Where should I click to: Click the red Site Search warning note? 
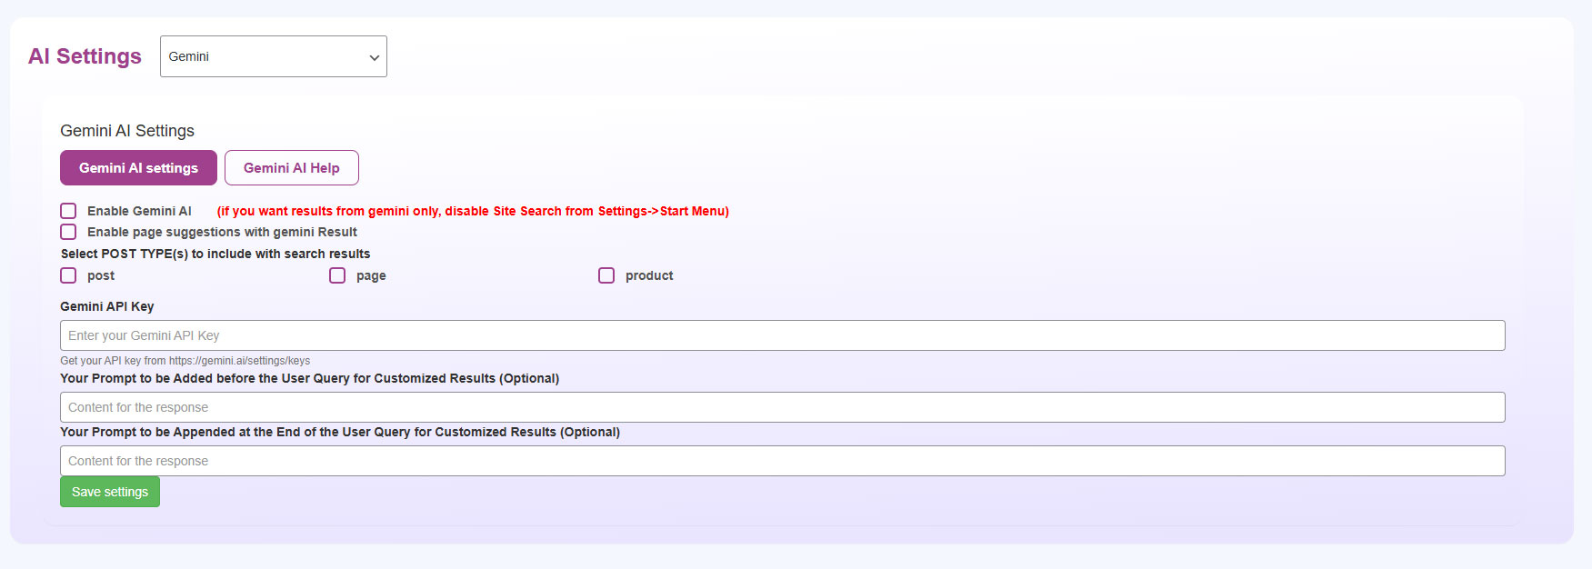point(473,211)
